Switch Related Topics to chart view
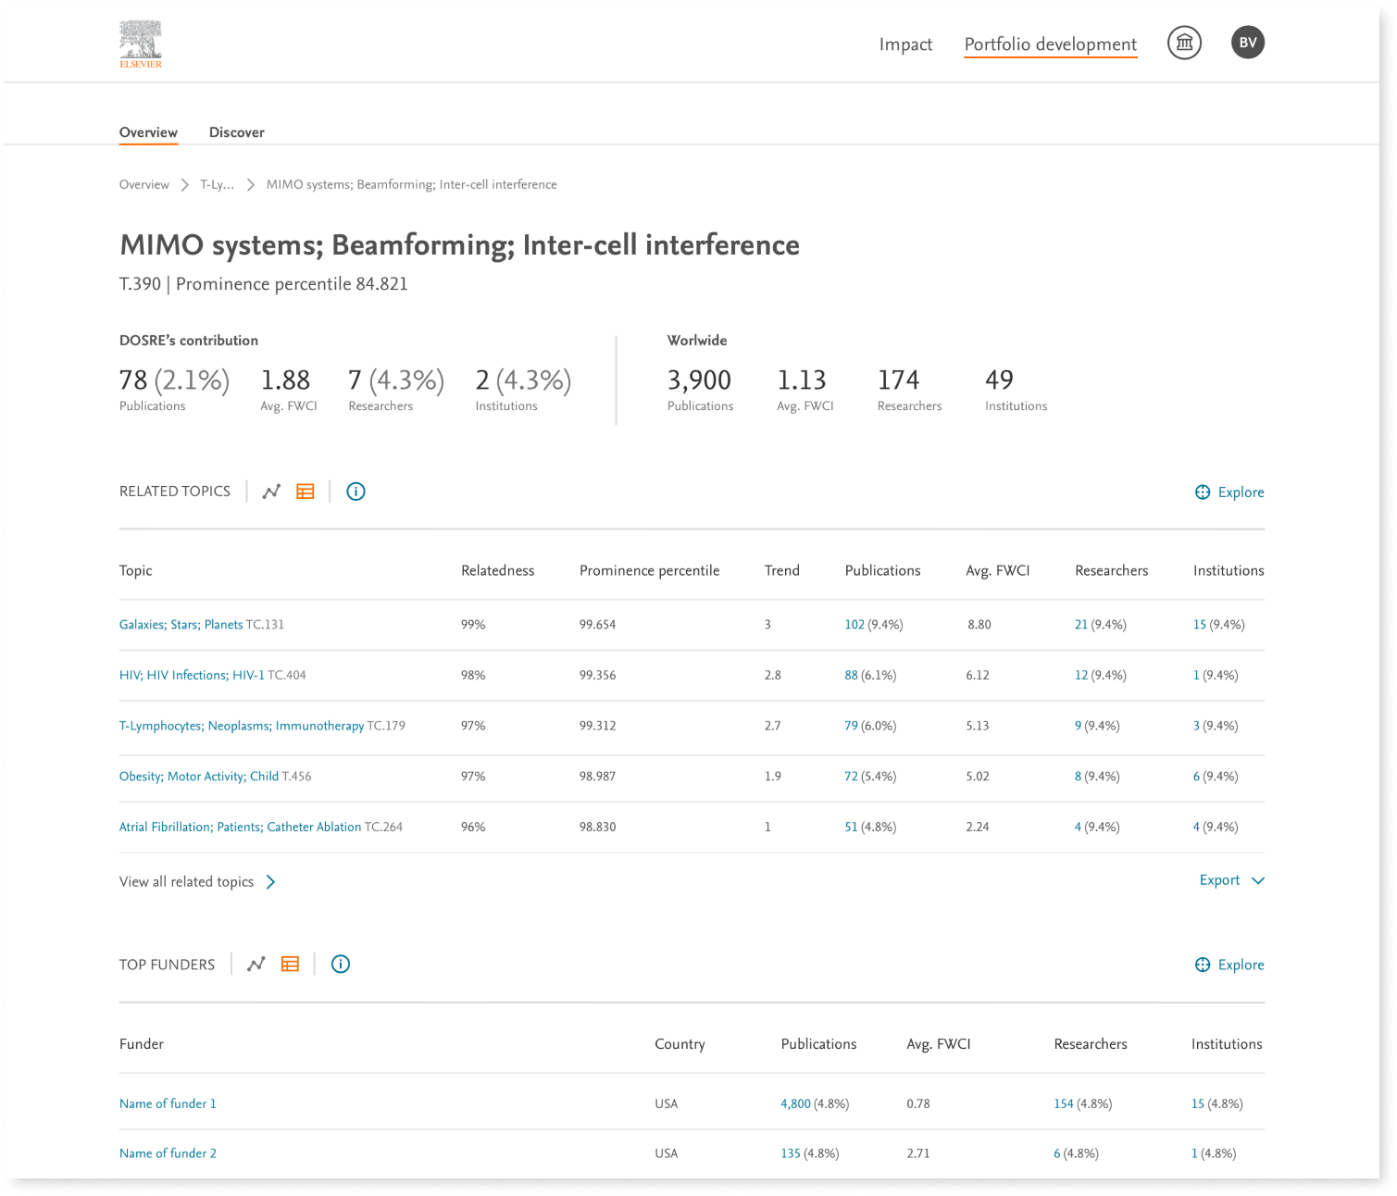Image resolution: width=1397 pixels, height=1196 pixels. [271, 492]
